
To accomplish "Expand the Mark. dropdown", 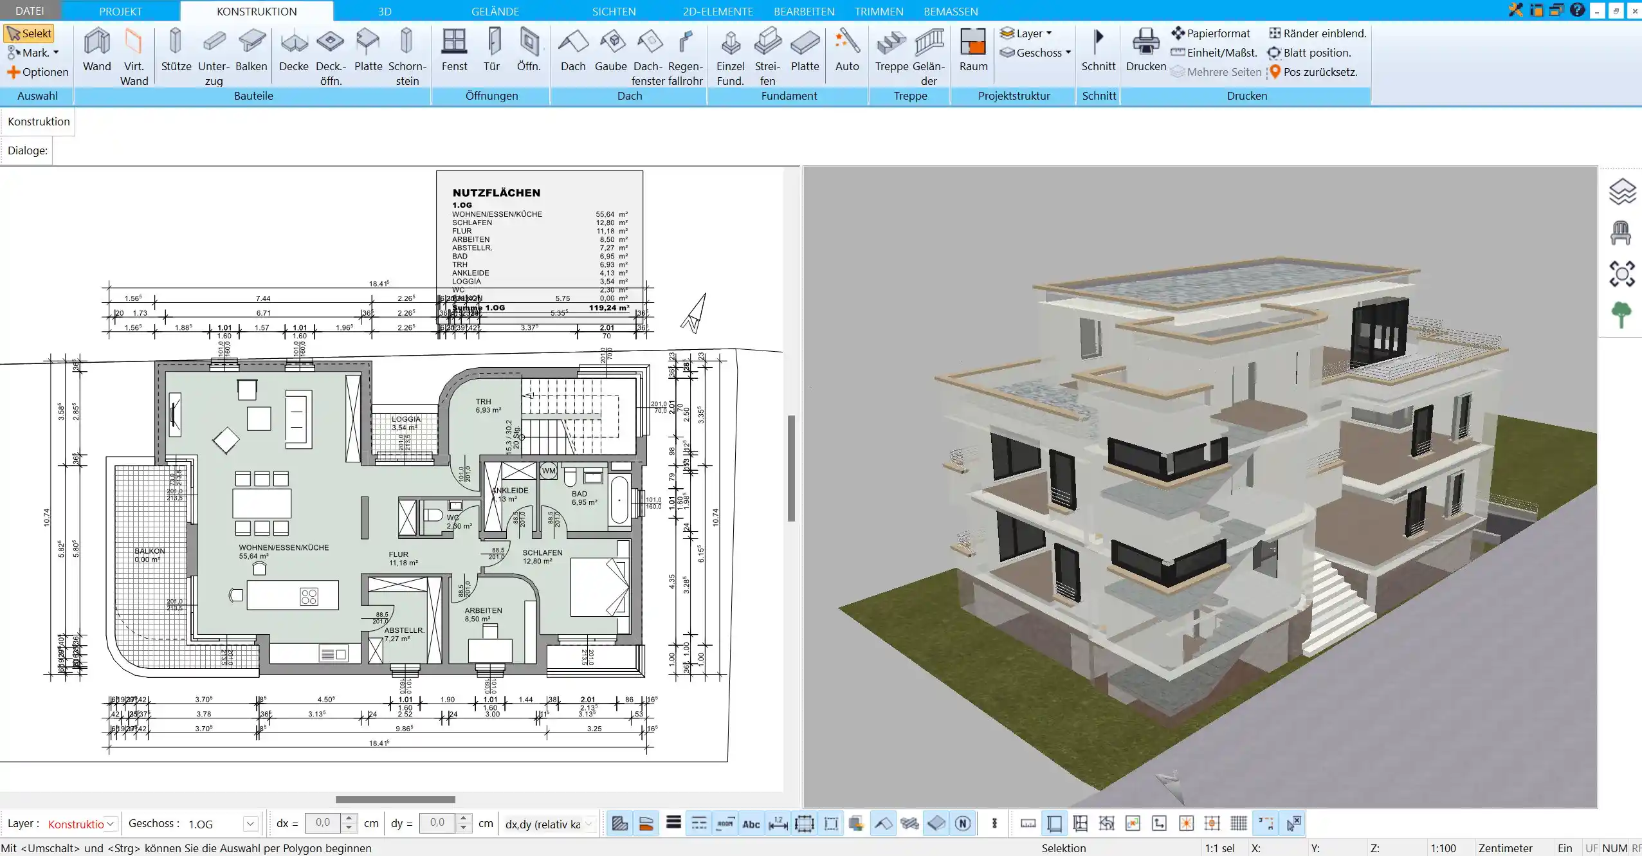I will pyautogui.click(x=33, y=53).
